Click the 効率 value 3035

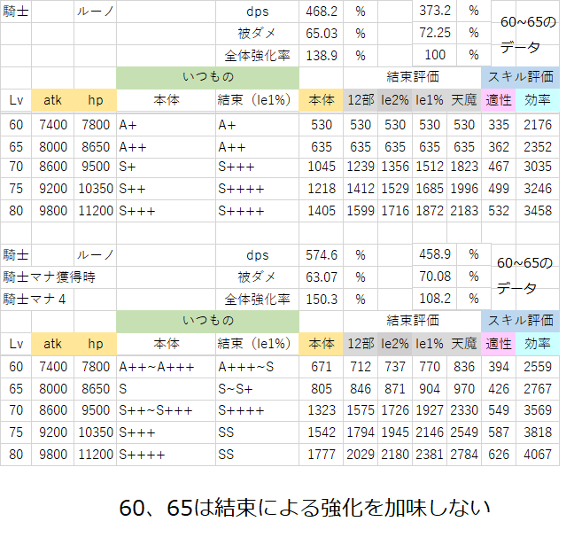pyautogui.click(x=538, y=167)
